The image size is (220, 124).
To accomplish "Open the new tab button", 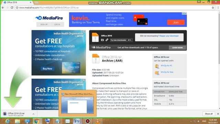I will [x=36, y=2].
